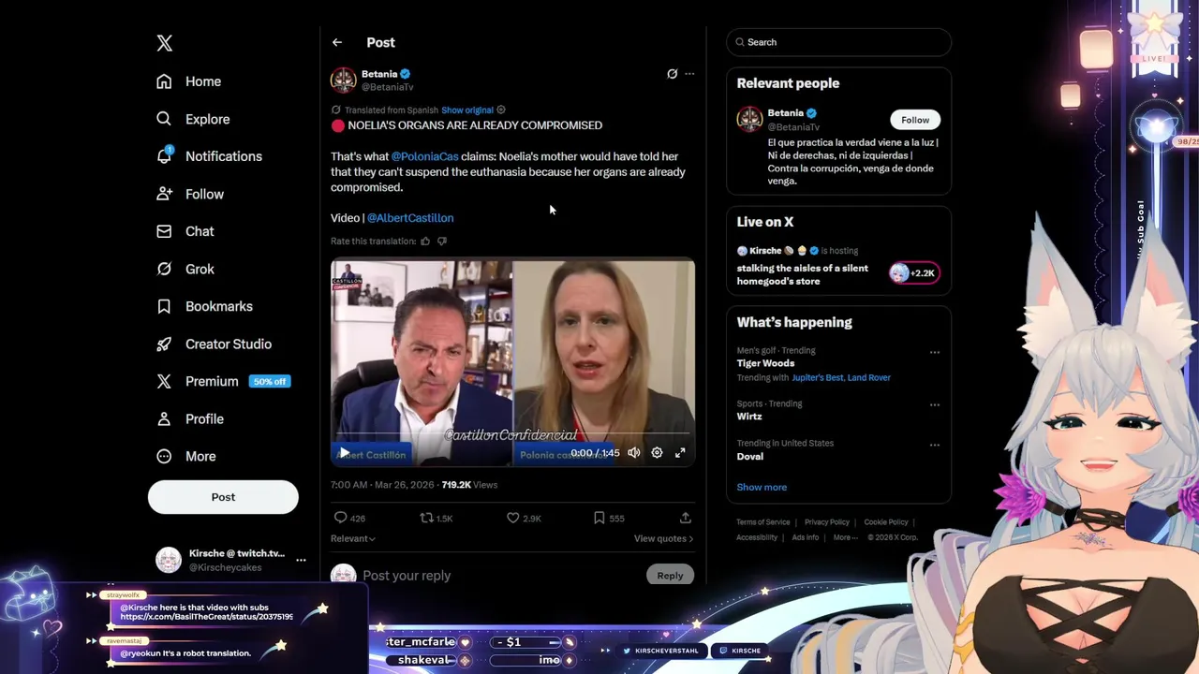Seek along the video progress bar
This screenshot has width=1199, height=674.
point(512,434)
